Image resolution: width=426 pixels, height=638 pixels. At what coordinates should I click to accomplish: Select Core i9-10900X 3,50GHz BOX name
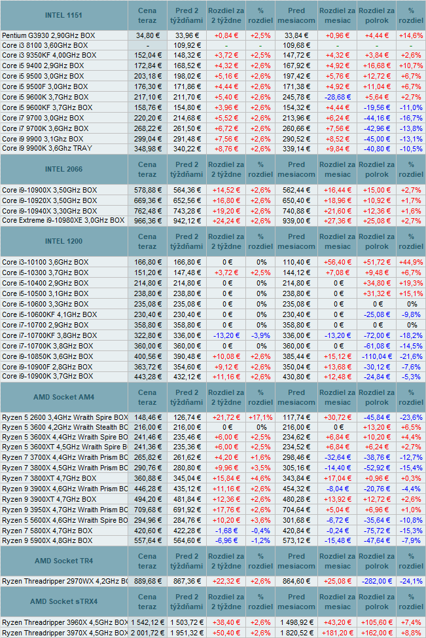pos(50,190)
